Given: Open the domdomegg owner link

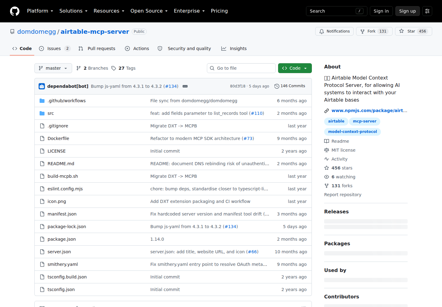Looking at the screenshot, I should (x=37, y=32).
